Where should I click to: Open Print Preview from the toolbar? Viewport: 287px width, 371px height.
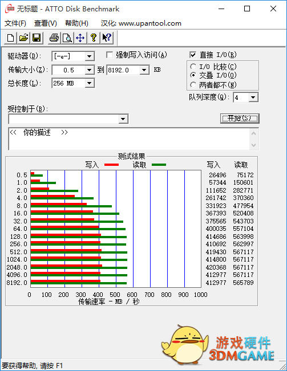(x=67, y=38)
